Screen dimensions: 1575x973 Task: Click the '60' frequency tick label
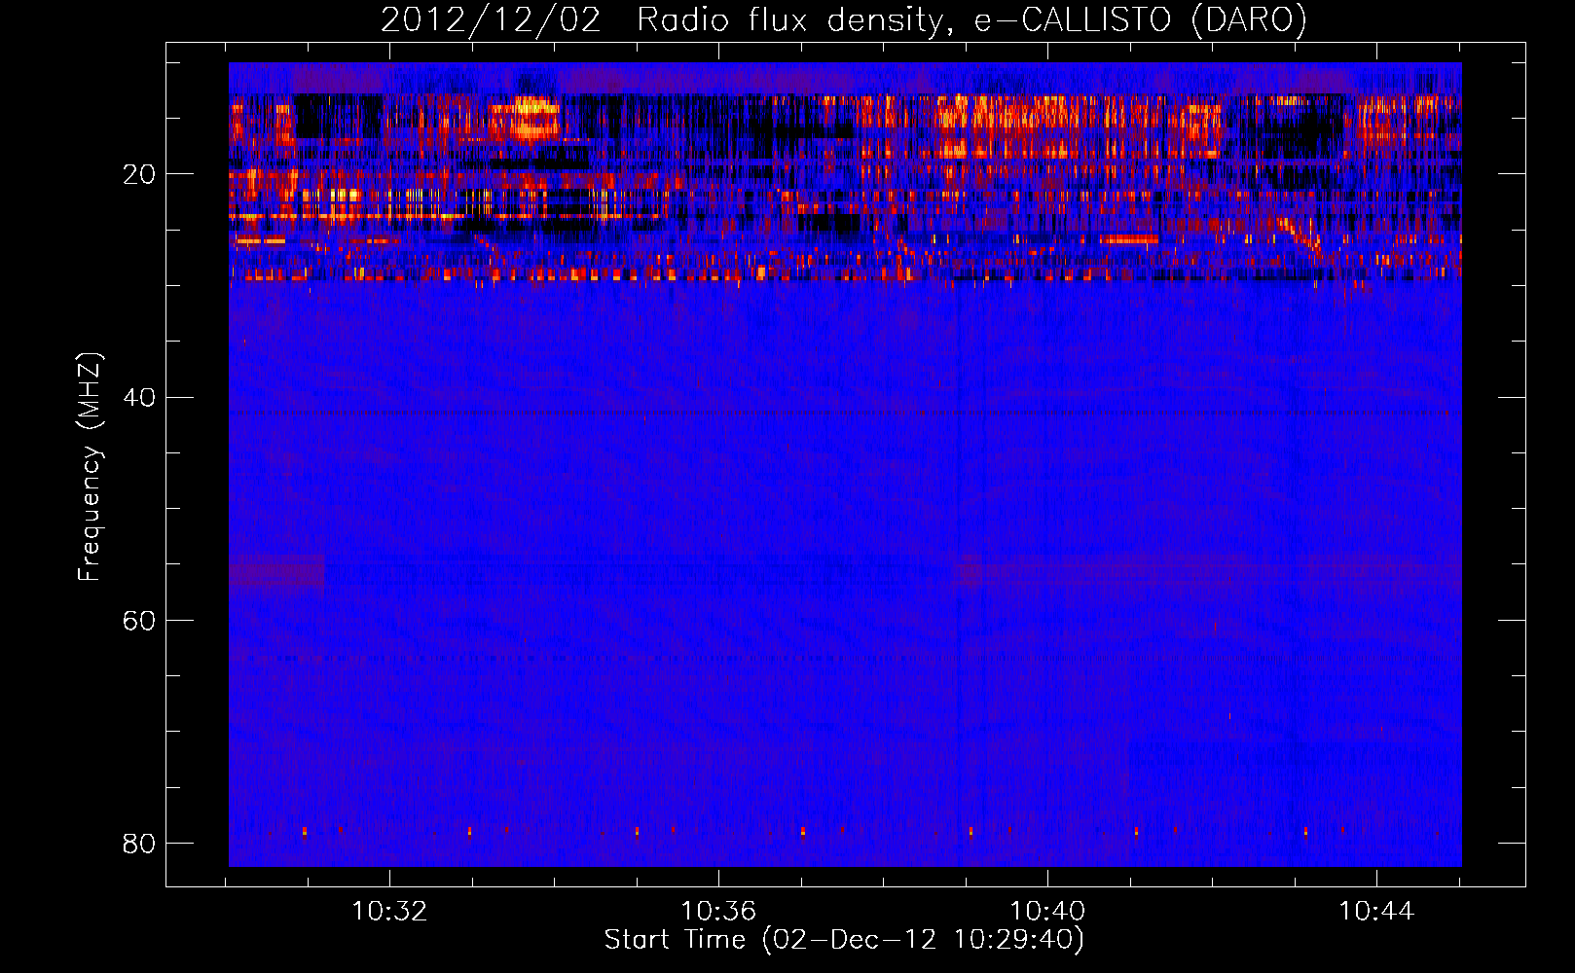coord(139,620)
